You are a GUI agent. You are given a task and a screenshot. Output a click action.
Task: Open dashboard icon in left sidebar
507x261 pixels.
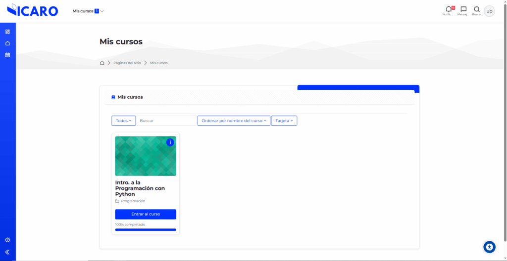coord(7,32)
